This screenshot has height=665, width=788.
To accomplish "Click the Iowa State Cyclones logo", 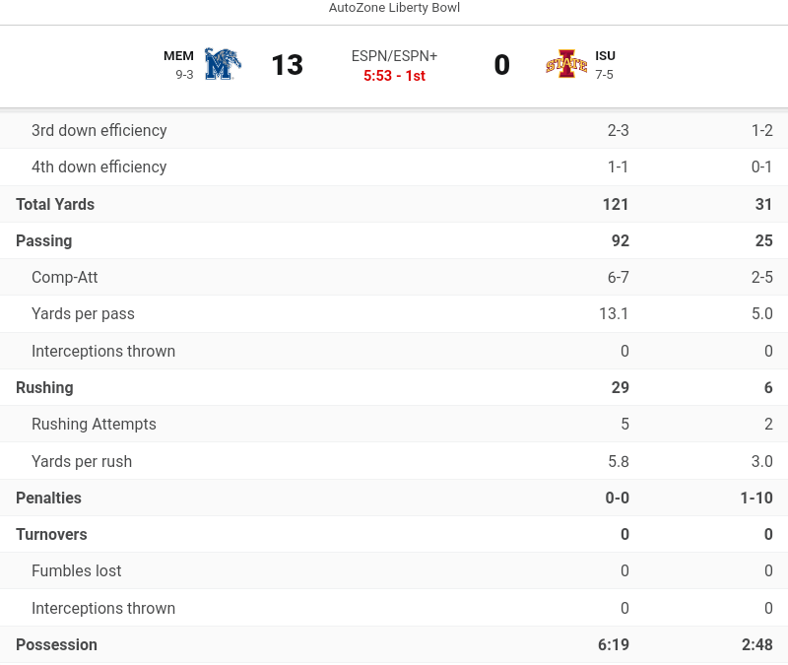I will pyautogui.click(x=566, y=64).
